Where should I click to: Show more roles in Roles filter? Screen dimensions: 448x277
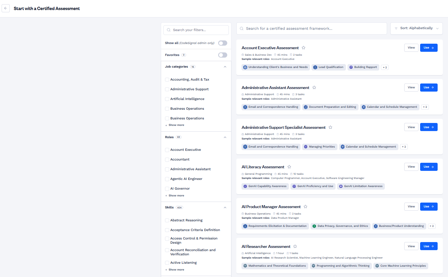[175, 195]
